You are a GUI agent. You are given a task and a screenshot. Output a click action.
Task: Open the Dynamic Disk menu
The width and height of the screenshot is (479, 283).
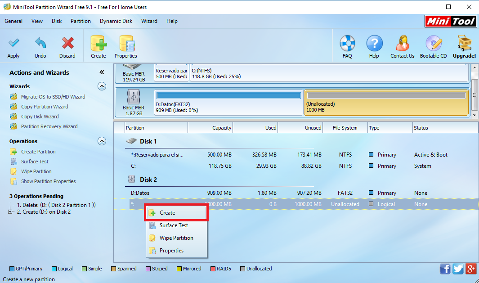coord(116,21)
